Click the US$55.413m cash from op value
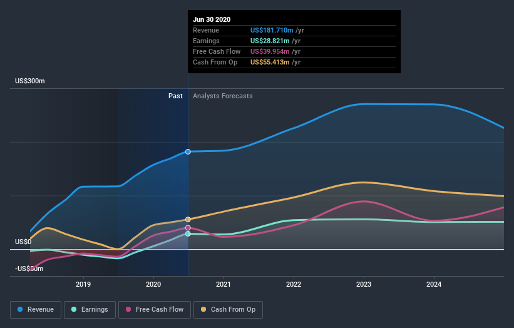Image resolution: width=514 pixels, height=328 pixels. [270, 62]
